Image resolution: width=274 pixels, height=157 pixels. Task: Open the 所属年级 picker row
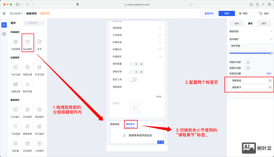tap(137, 42)
